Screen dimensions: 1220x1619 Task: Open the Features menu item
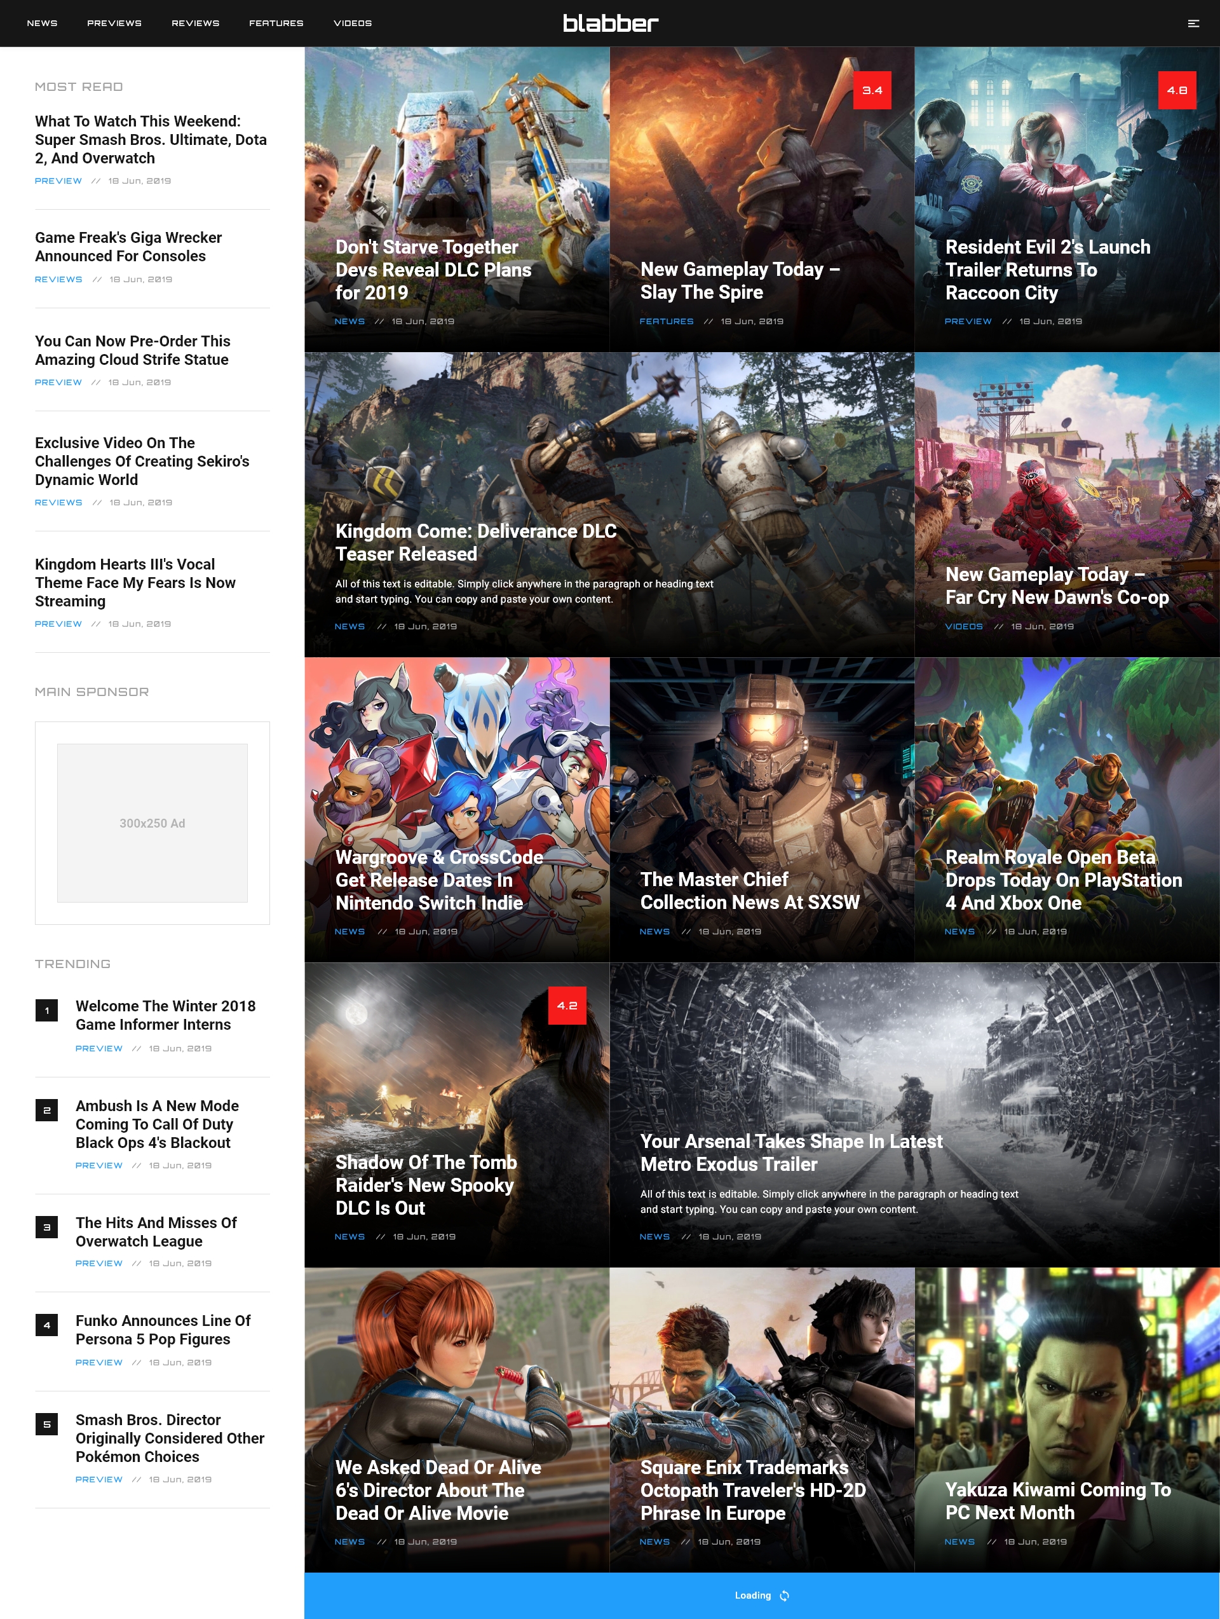pos(276,24)
